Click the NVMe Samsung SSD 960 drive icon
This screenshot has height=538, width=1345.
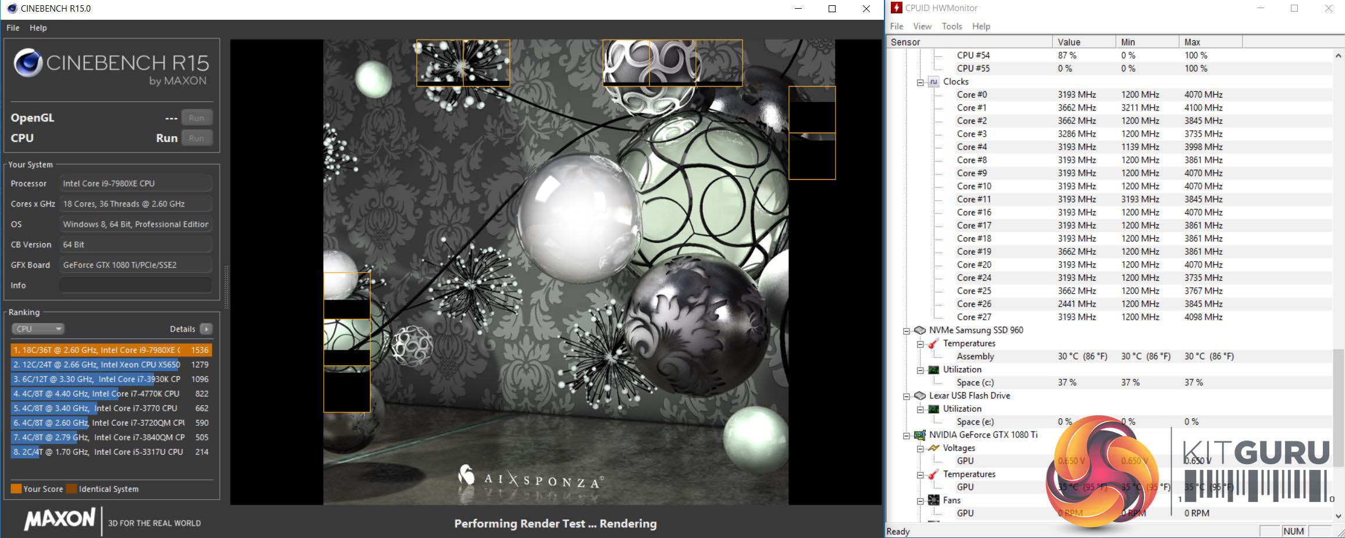click(x=919, y=330)
